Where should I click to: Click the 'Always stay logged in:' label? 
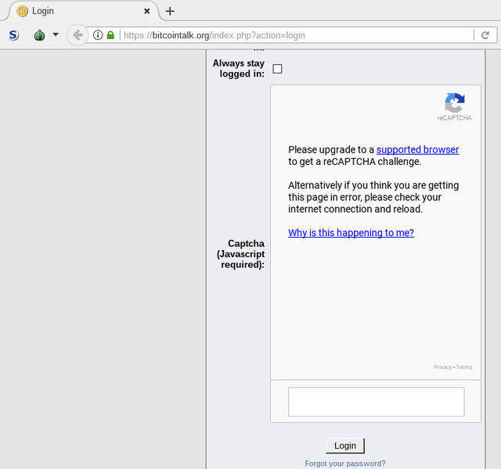[x=239, y=69]
